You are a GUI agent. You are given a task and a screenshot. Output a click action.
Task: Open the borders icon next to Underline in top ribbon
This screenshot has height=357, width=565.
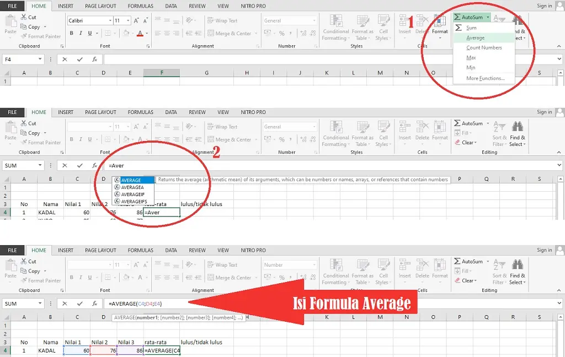(108, 33)
